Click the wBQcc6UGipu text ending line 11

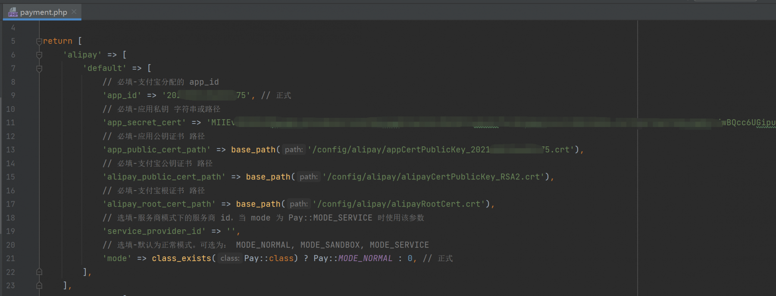coord(749,123)
